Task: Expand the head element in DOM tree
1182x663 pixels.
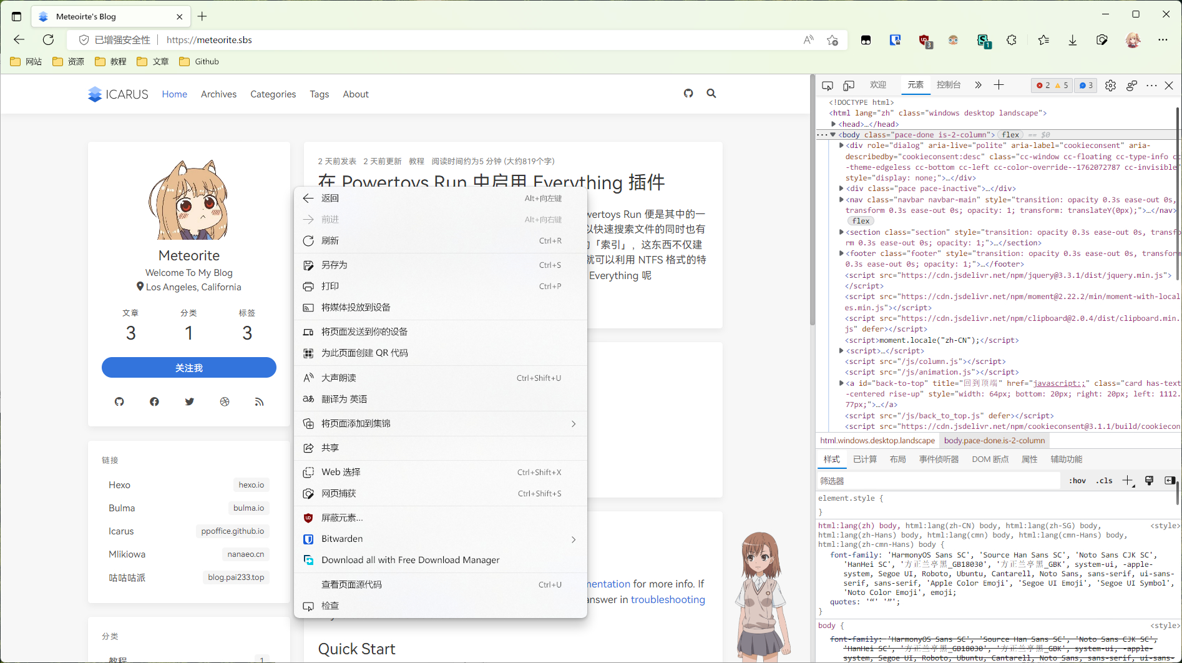Action: (834, 124)
